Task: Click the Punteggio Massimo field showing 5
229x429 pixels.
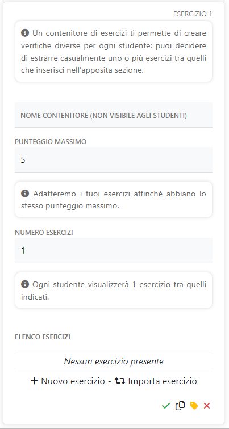Action: pos(114,159)
